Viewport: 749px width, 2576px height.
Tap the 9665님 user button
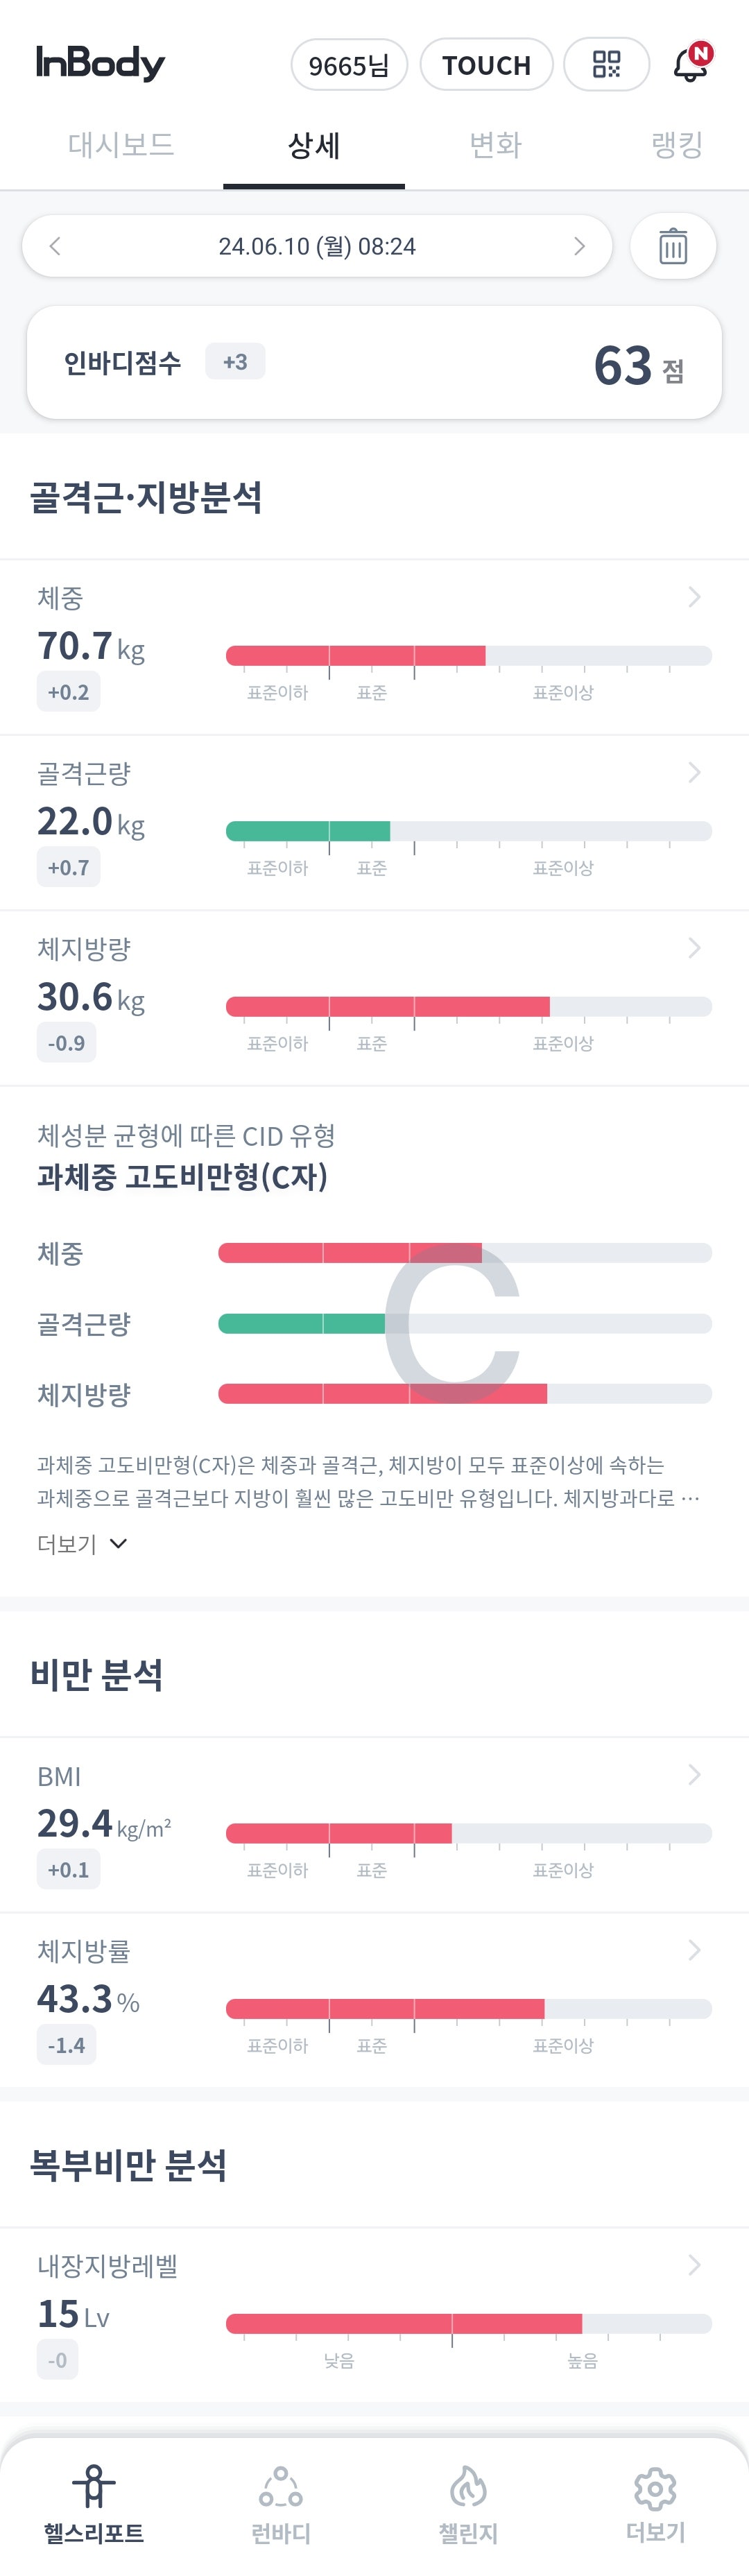tap(349, 65)
